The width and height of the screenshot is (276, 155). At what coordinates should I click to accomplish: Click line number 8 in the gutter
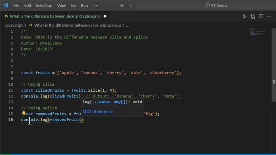point(12,73)
